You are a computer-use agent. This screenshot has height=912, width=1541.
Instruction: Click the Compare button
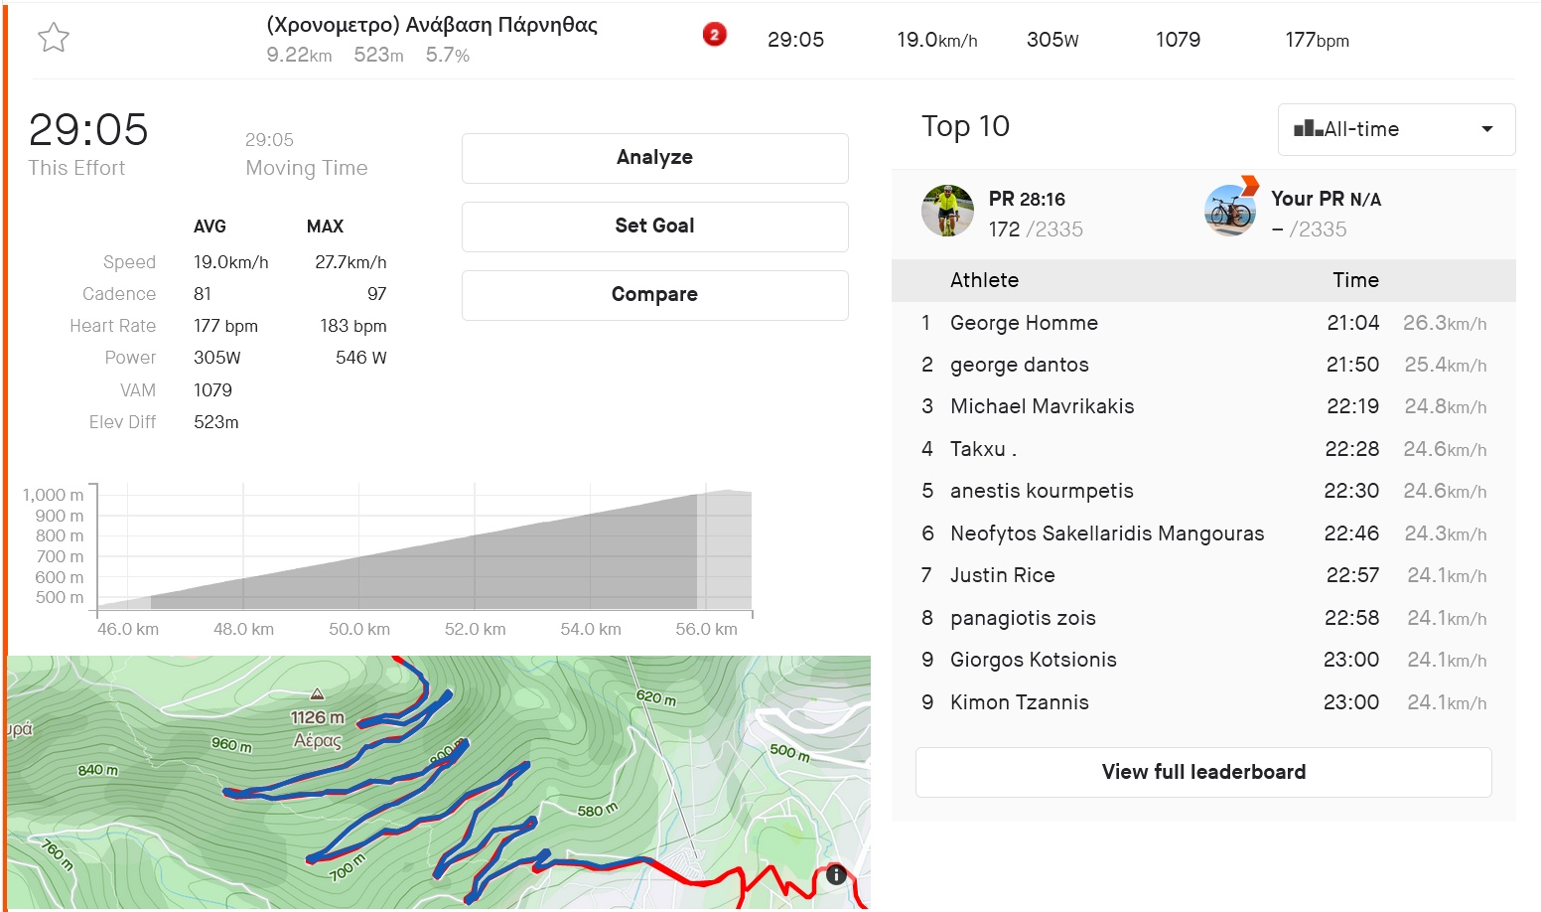tap(654, 295)
